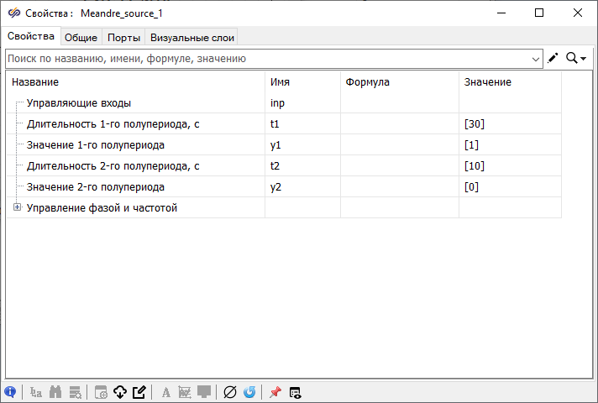Click the edit square-with-pencil icon
Viewport: 598px width, 403px height.
pyautogui.click(x=139, y=392)
